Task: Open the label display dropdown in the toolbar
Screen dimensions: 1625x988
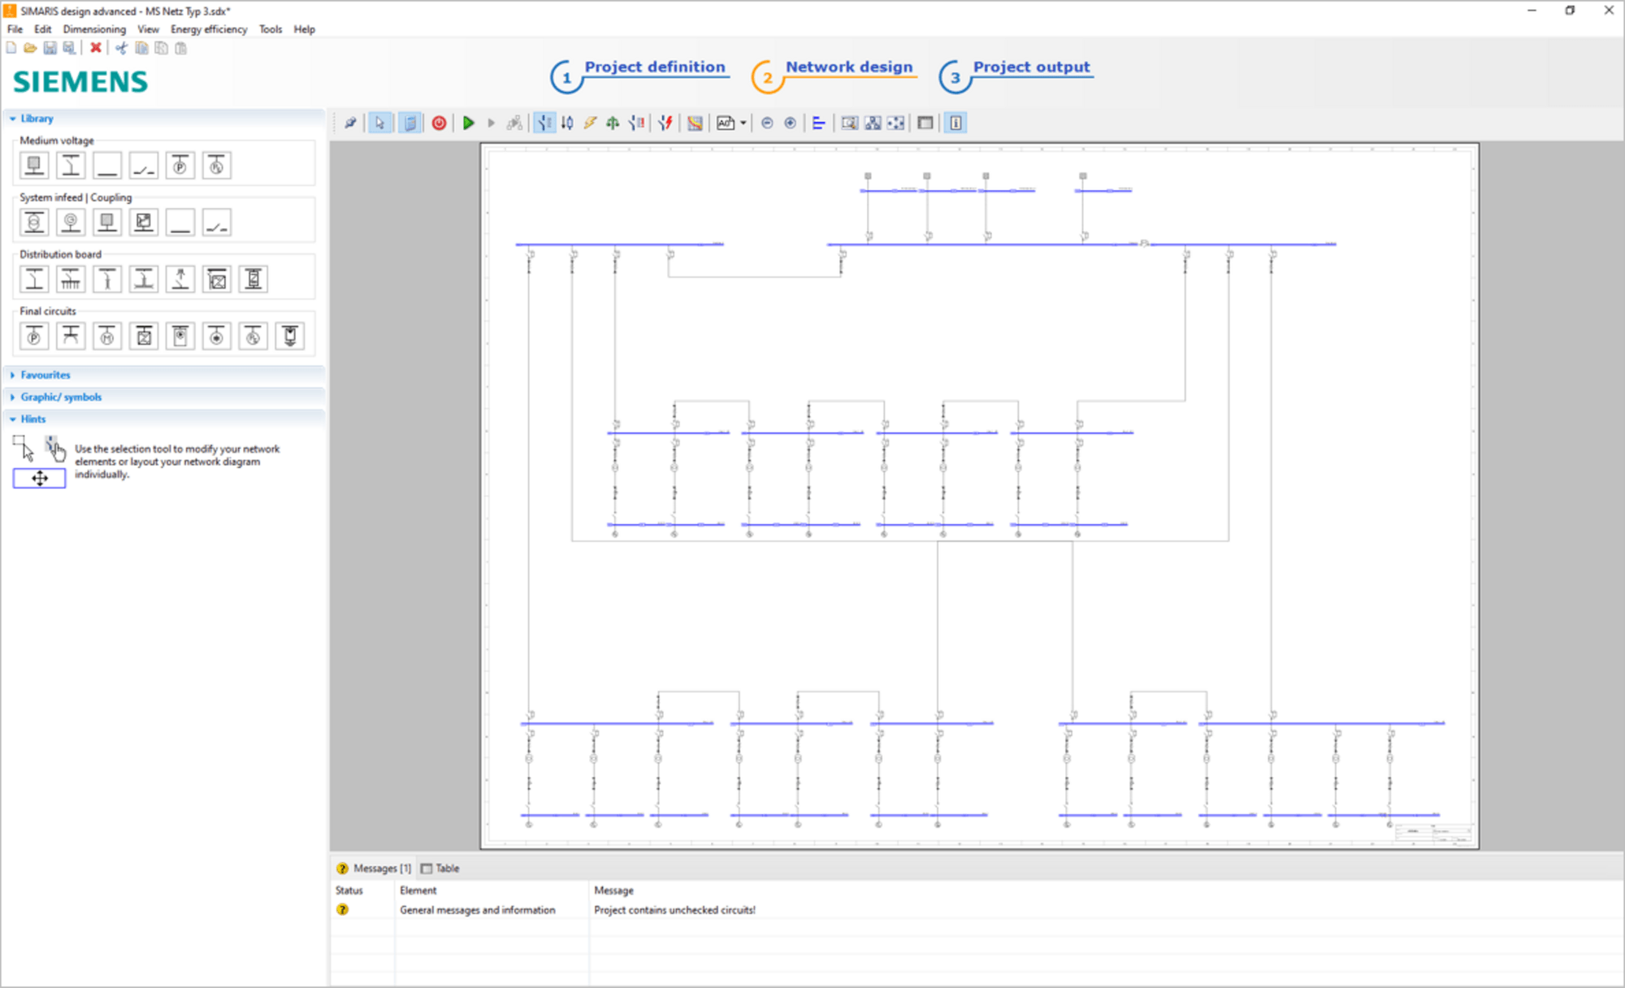Action: (744, 123)
